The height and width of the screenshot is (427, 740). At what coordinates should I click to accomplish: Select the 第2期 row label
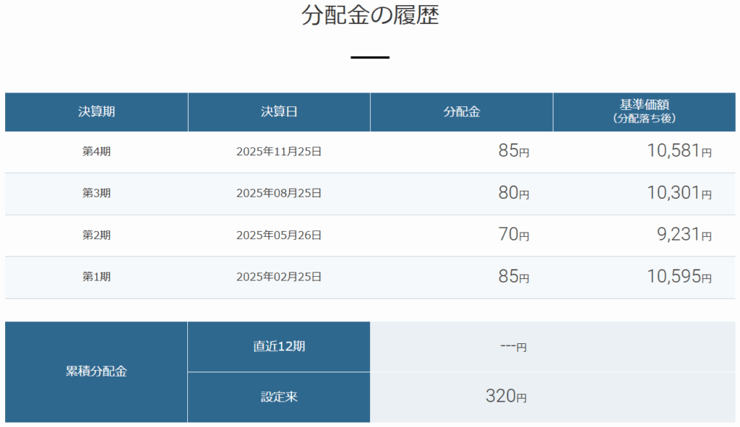pos(96,236)
